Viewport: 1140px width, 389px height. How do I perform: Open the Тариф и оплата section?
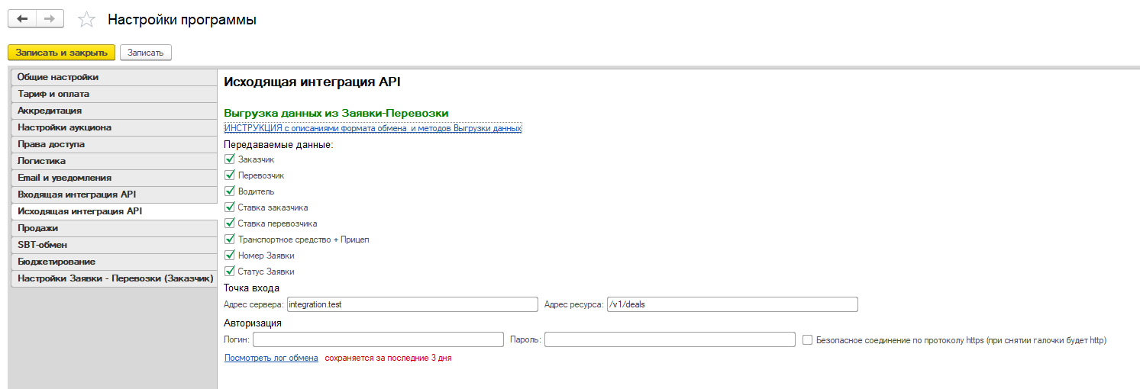(114, 94)
